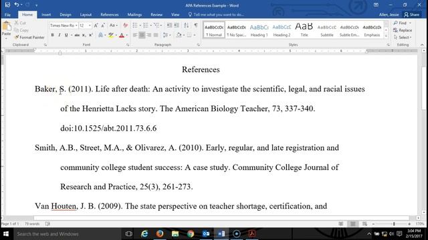Shrink font size with shrink font icon
This screenshot has height=240, width=428.
pyautogui.click(x=103, y=25)
